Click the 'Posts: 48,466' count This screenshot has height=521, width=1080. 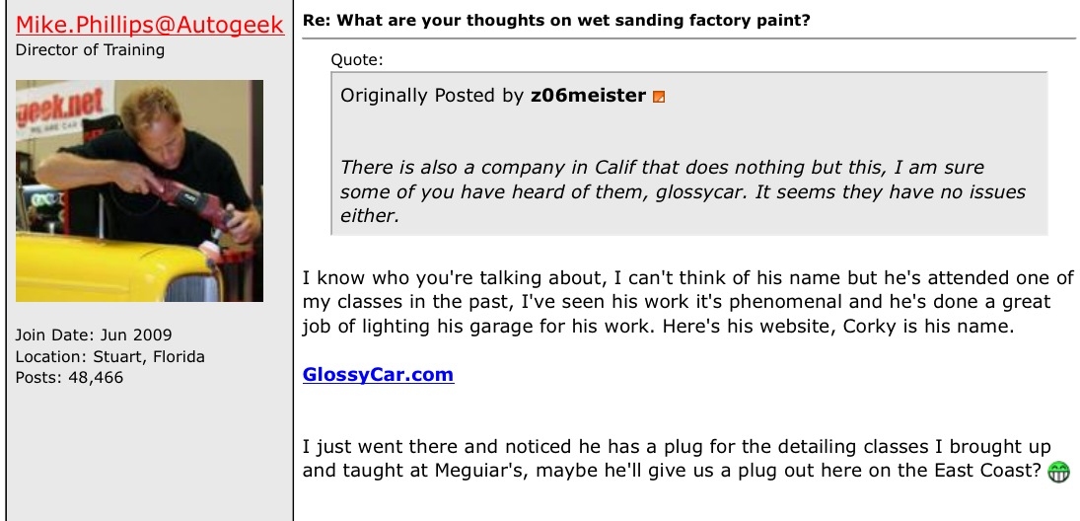[70, 377]
